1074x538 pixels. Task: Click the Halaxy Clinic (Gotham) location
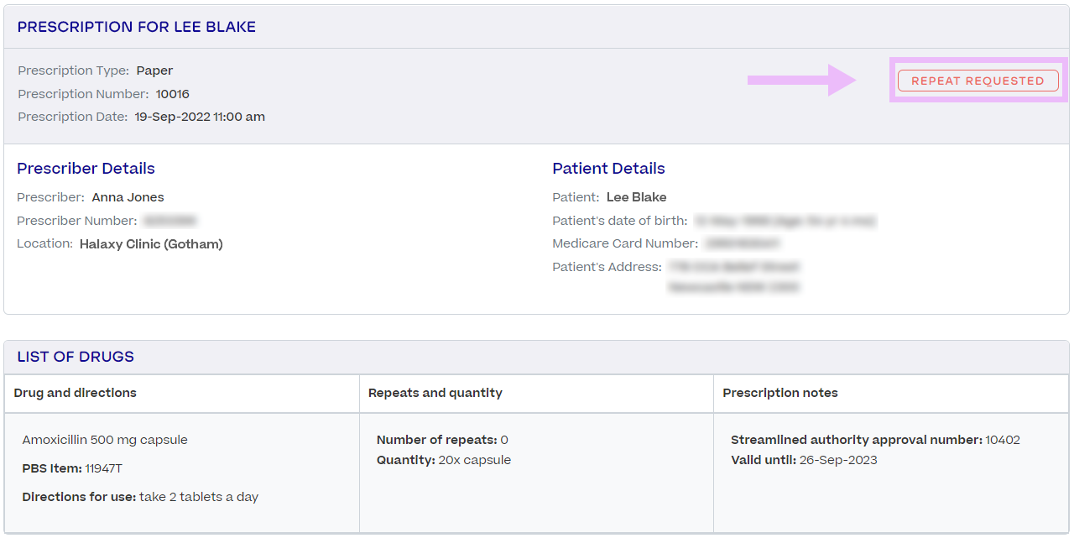[x=151, y=243]
